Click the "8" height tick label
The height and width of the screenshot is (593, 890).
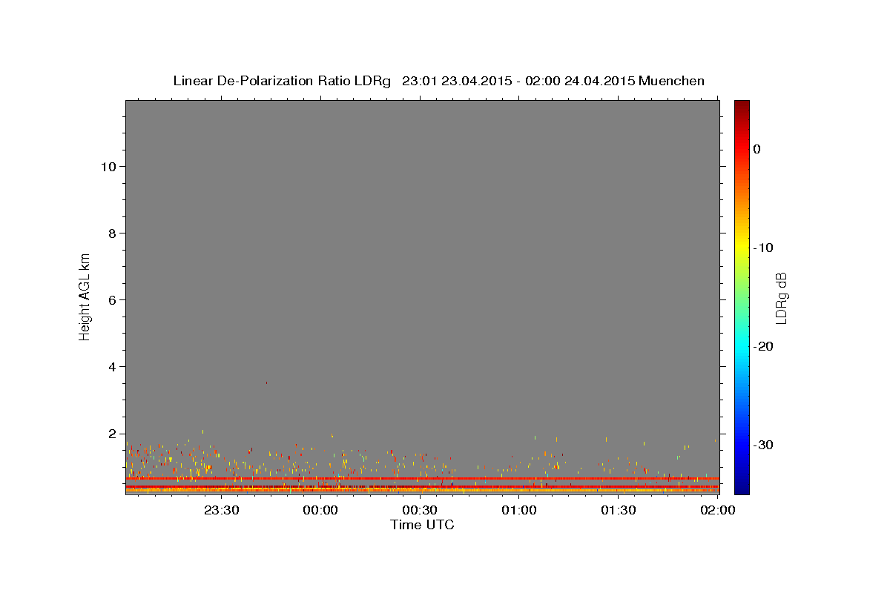coord(112,233)
